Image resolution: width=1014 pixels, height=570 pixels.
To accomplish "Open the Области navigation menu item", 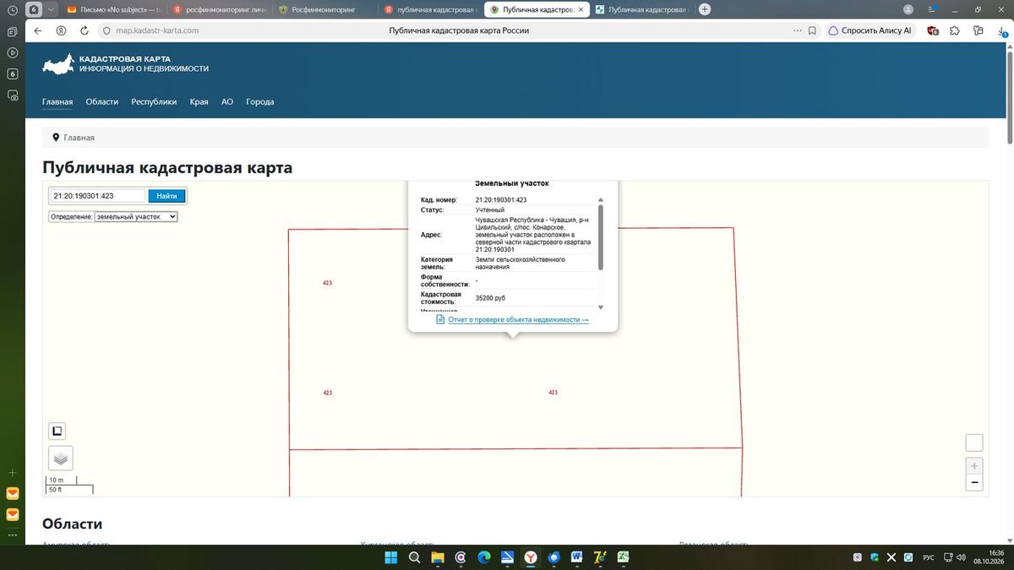I will point(102,101).
